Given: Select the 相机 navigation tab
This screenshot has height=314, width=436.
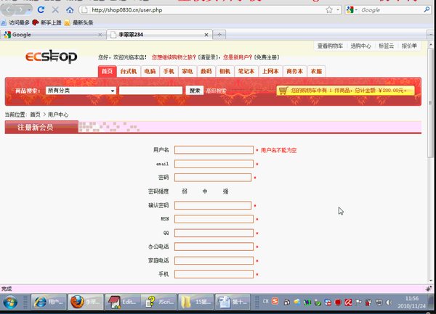Looking at the screenshot, I should (225, 71).
